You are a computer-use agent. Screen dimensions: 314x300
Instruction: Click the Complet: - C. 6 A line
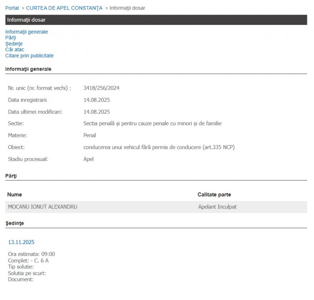[x=28, y=261]
